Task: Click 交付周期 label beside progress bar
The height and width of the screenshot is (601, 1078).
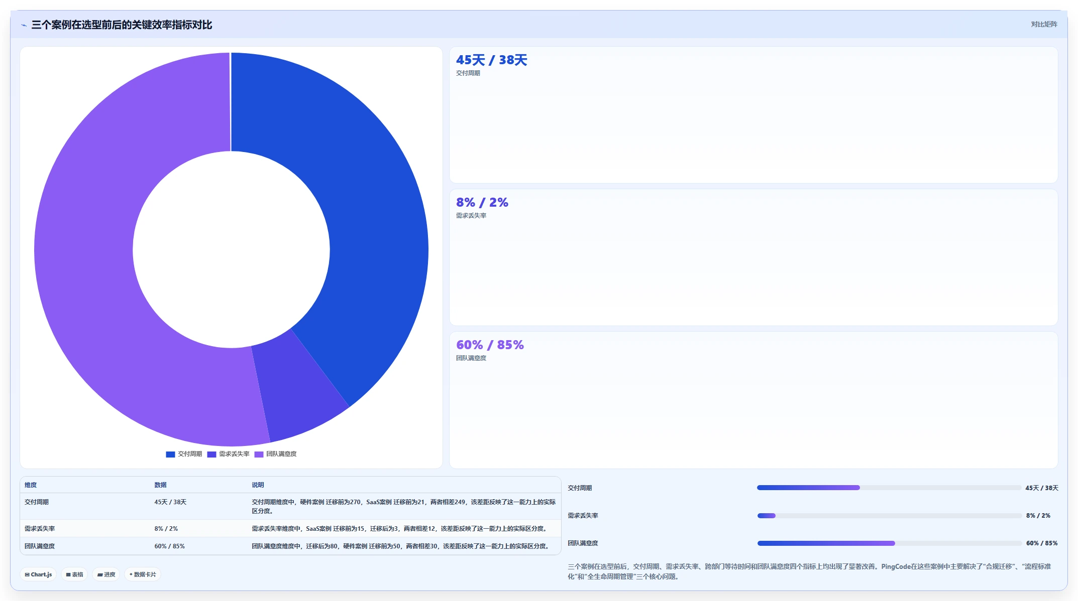Action: (580, 488)
